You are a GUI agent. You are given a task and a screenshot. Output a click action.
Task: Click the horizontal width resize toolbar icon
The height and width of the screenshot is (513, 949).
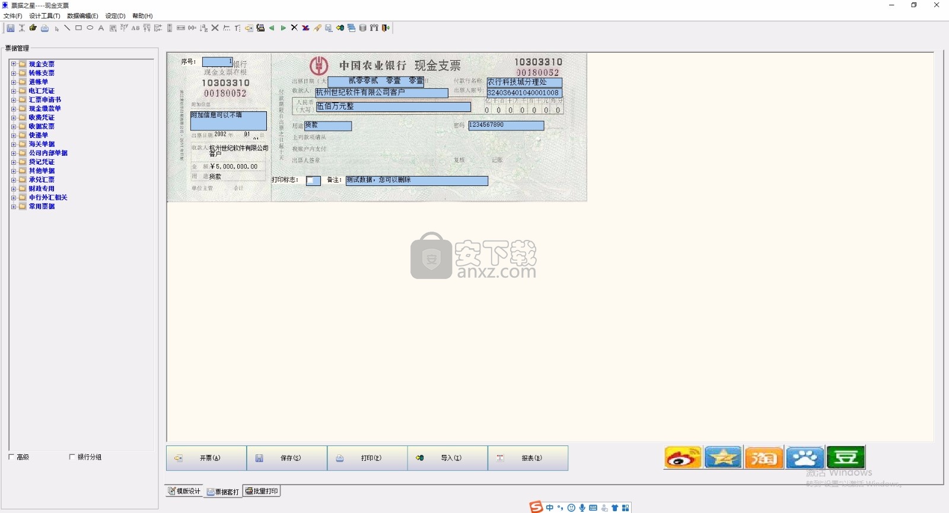click(x=180, y=28)
